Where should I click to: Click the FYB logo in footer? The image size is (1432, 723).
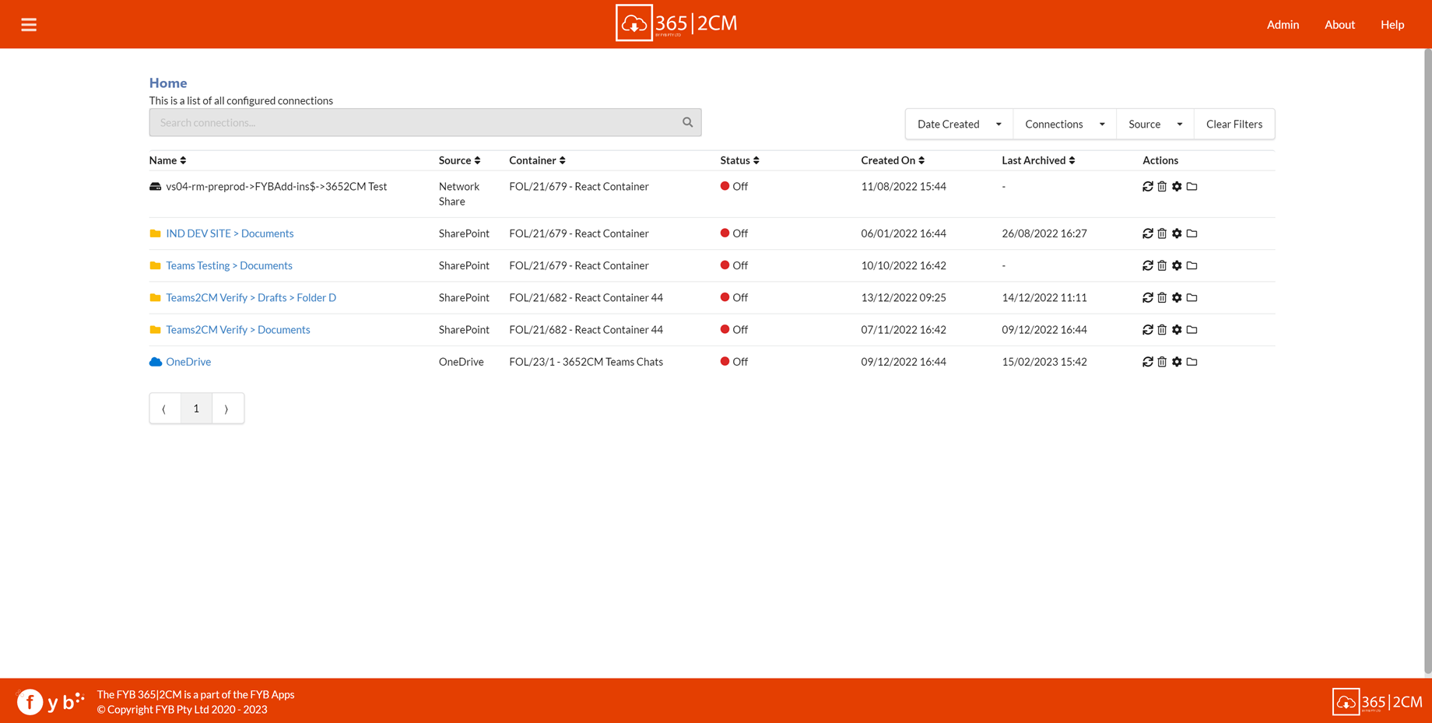click(51, 701)
